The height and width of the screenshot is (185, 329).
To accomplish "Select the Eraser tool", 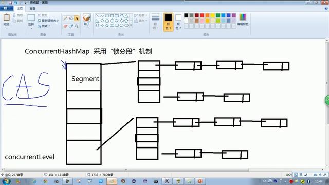I will (65, 26).
